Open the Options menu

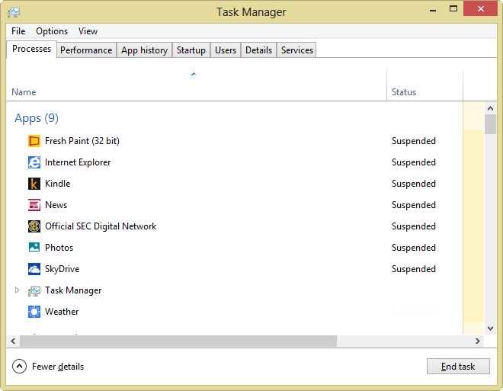pyautogui.click(x=52, y=31)
